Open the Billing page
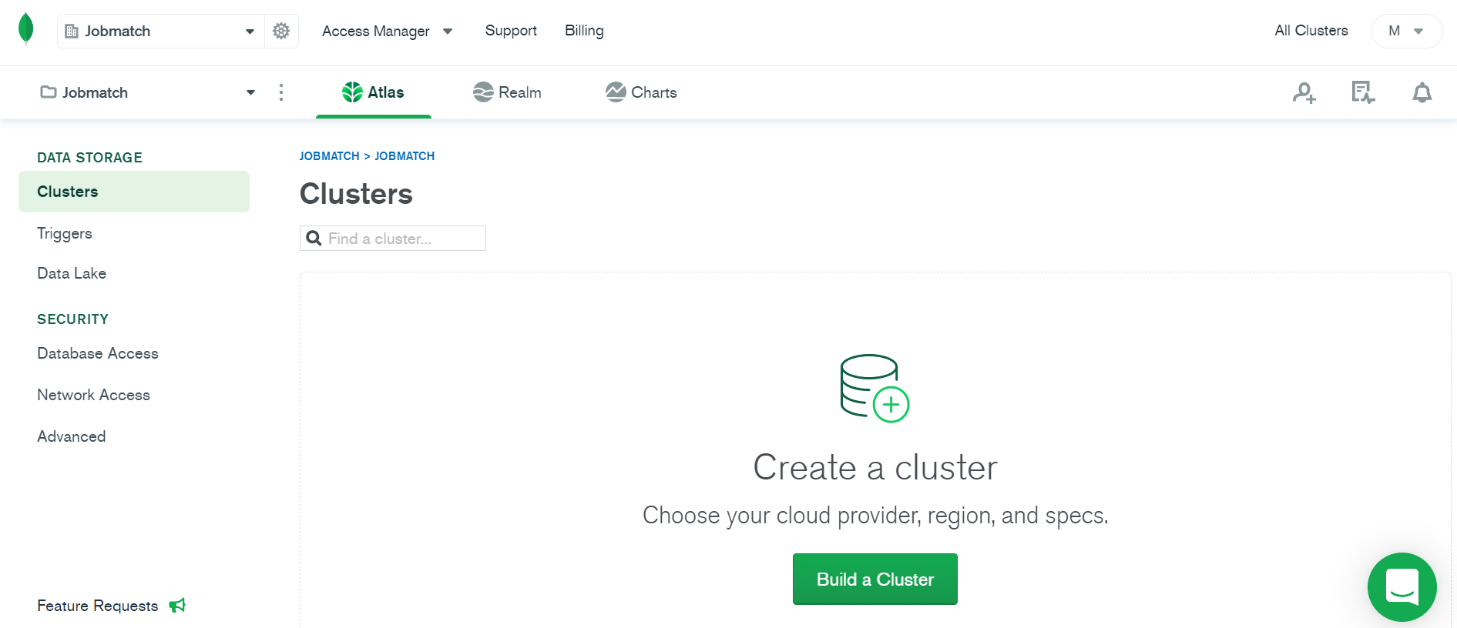 [584, 31]
